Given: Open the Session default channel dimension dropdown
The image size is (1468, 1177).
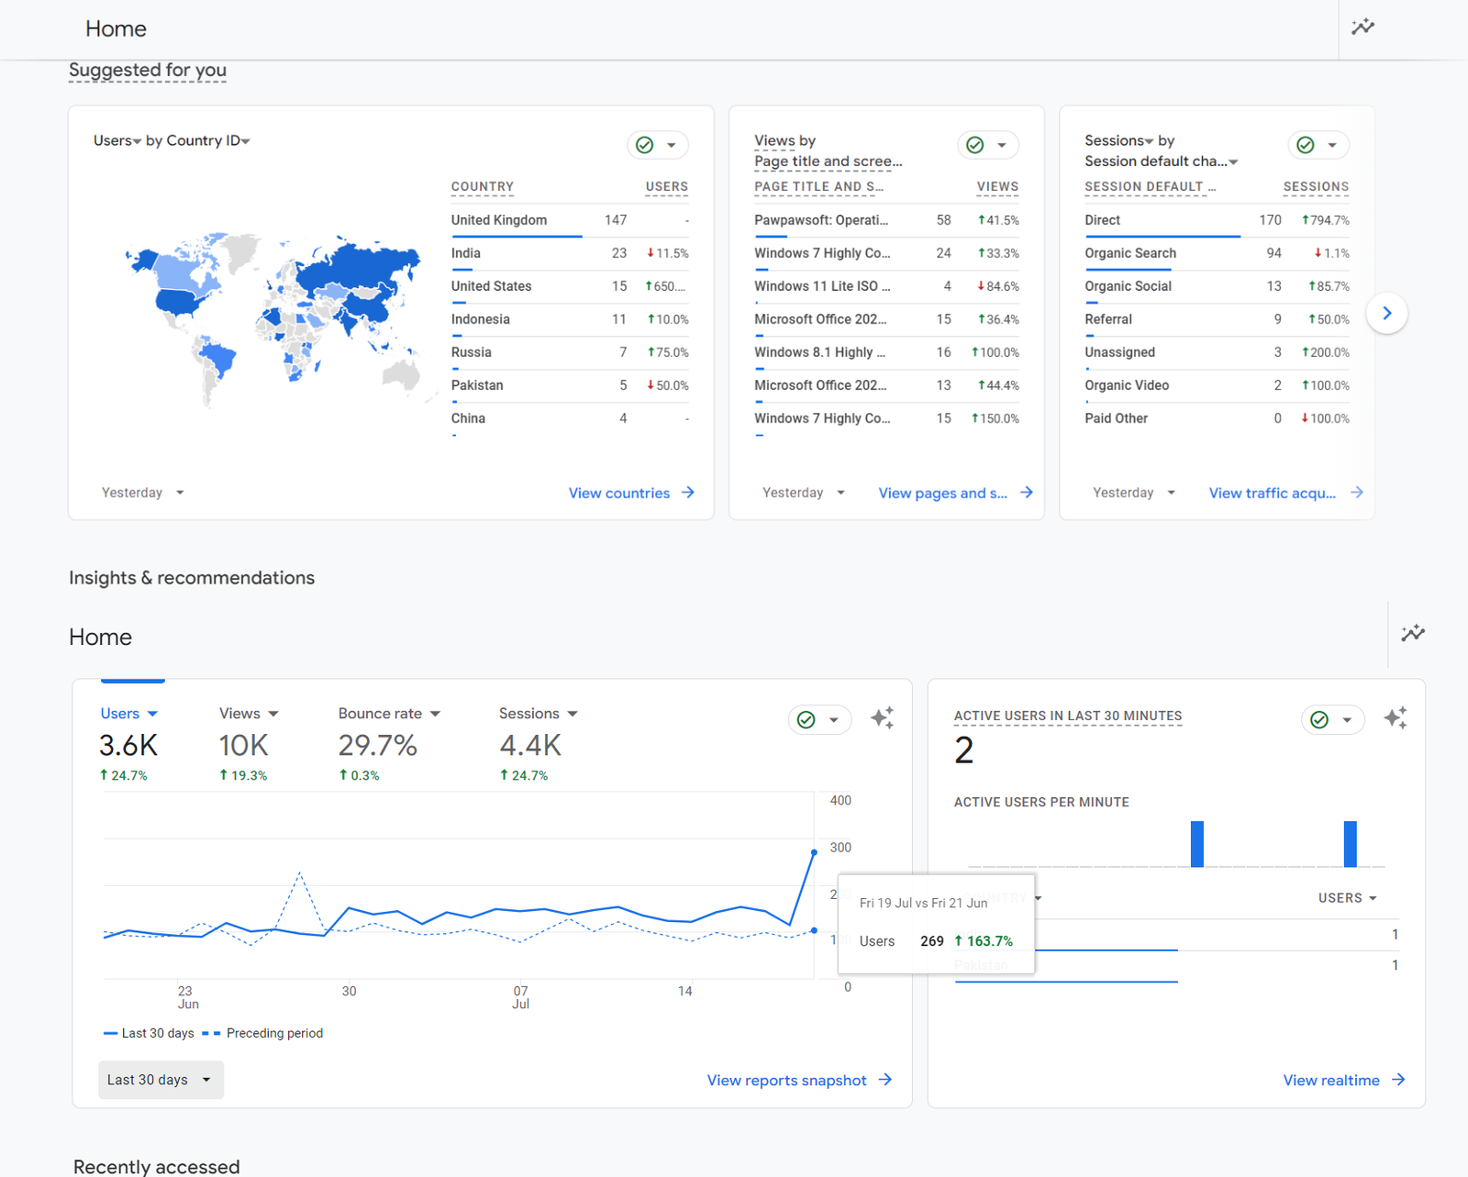Looking at the screenshot, I should [x=1162, y=161].
